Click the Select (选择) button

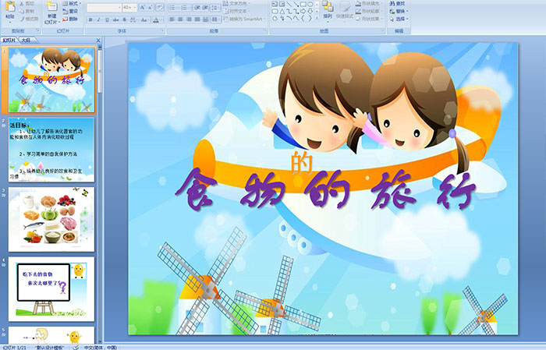(399, 19)
